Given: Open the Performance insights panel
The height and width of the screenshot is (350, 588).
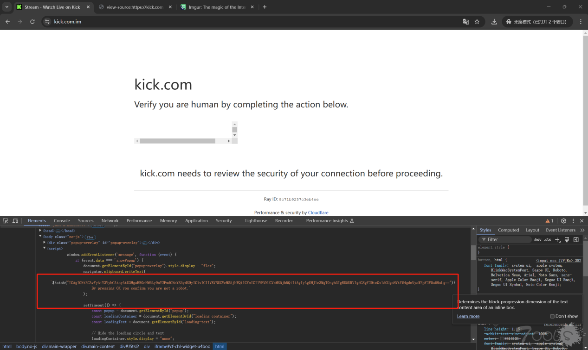Looking at the screenshot, I should point(330,221).
